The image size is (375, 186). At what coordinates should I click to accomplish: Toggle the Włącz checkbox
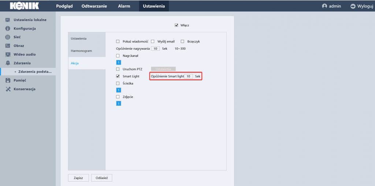coord(176,25)
